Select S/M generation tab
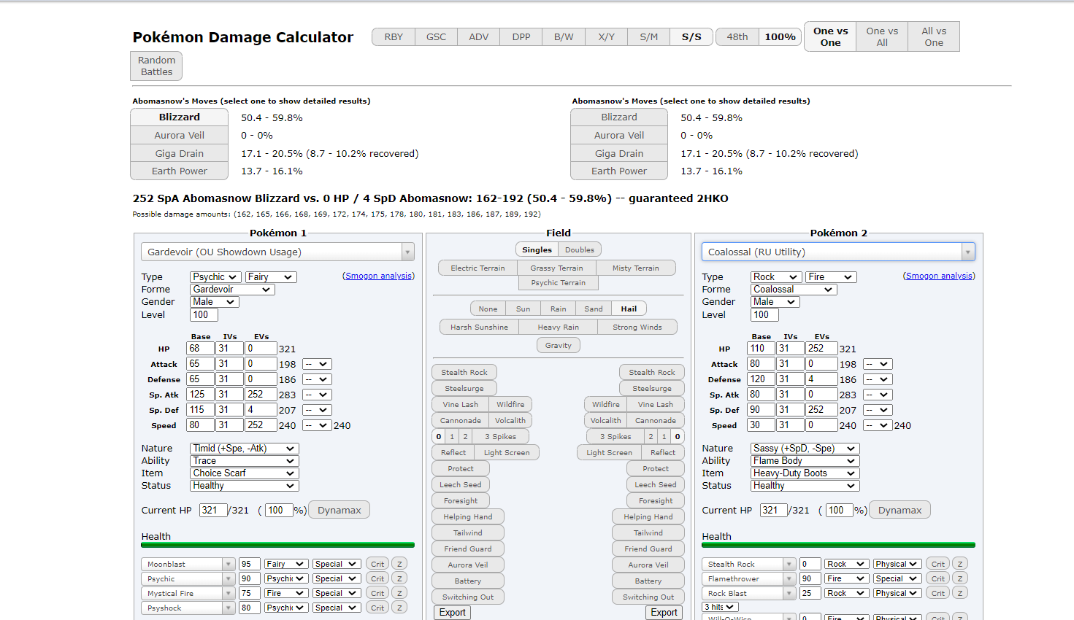The width and height of the screenshot is (1074, 620). [648, 36]
